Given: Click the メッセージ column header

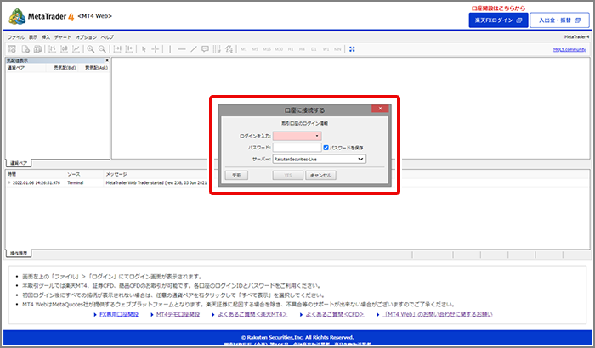Looking at the screenshot, I should [x=116, y=174].
